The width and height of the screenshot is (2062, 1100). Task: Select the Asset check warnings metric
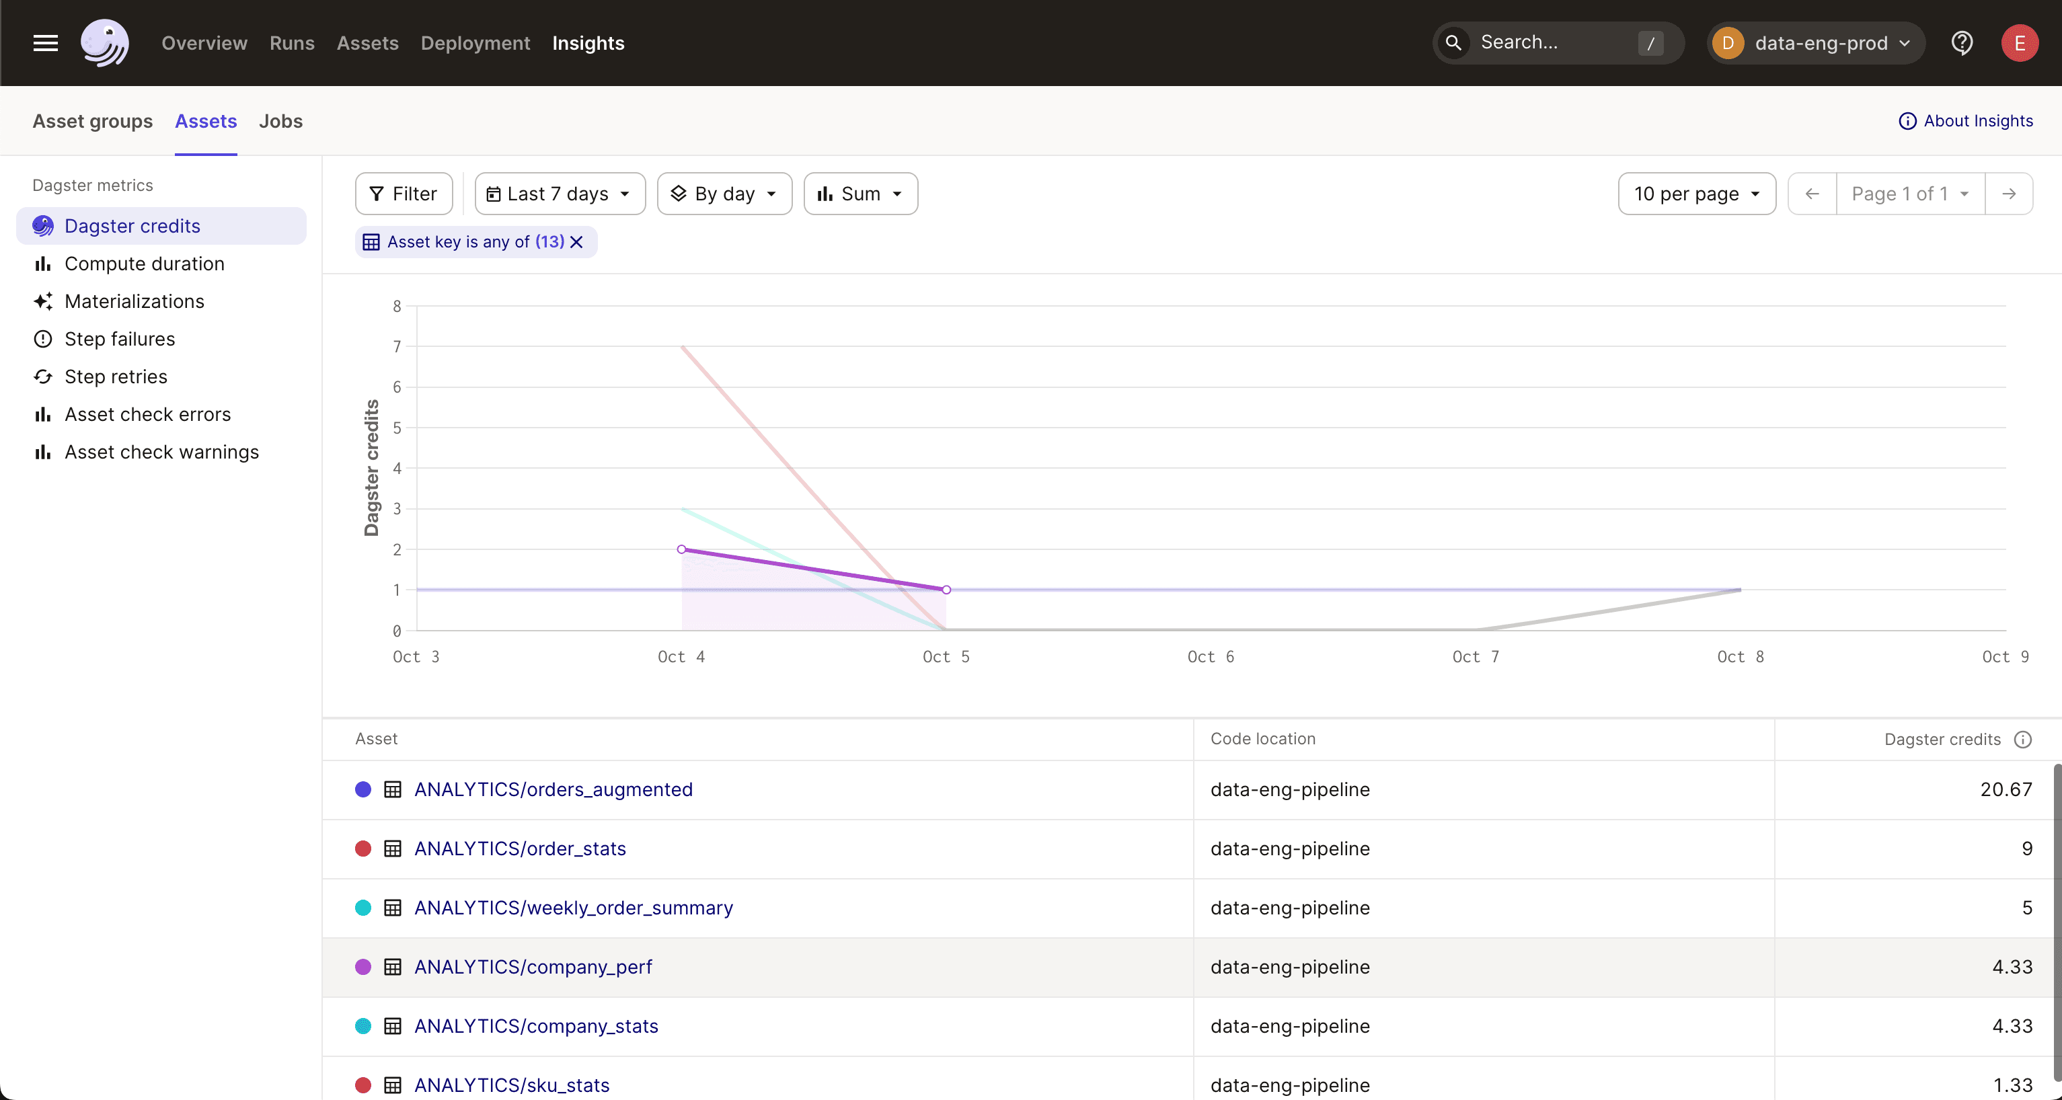(161, 451)
